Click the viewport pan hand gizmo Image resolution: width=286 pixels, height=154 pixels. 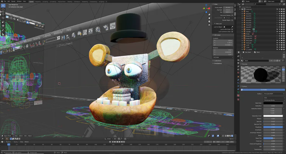click(209, 18)
